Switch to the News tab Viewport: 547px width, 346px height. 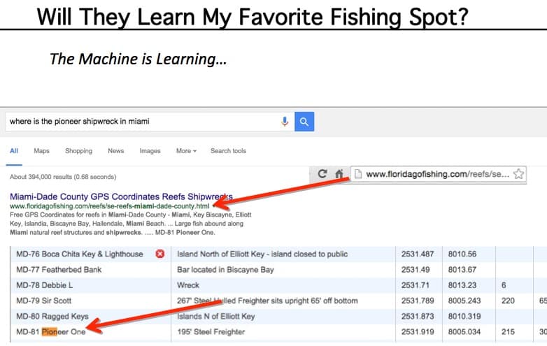(x=116, y=151)
